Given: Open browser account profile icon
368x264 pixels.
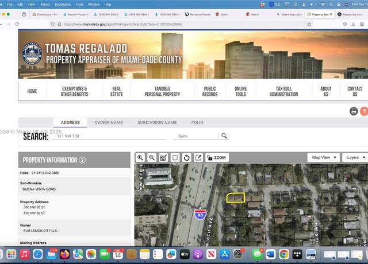Looking at the screenshot, I should [362, 24].
